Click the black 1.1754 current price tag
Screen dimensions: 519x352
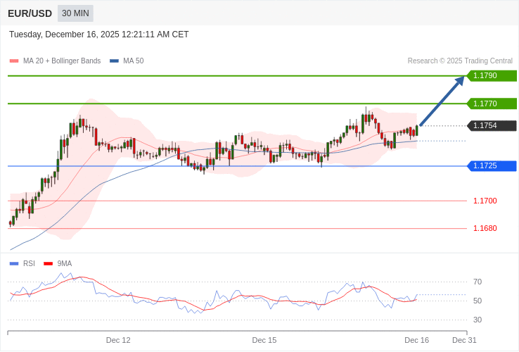(x=492, y=126)
